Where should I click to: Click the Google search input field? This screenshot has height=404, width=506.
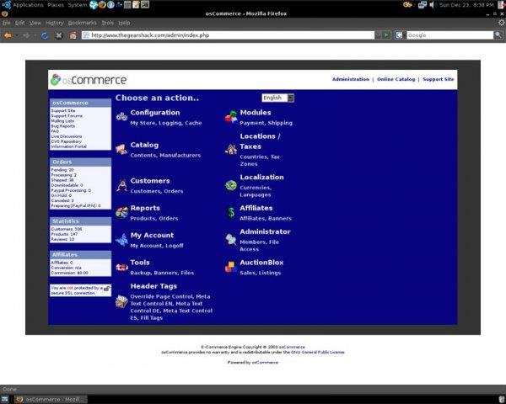click(x=449, y=35)
